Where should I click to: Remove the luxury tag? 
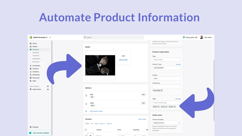click(x=166, y=107)
